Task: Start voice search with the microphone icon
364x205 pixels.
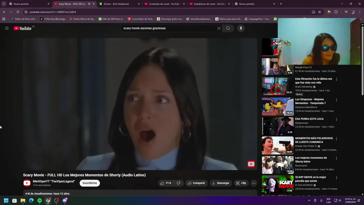Action: tap(241, 28)
